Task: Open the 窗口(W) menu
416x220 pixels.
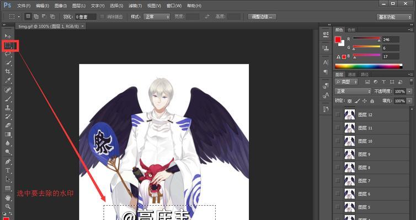Action: [174, 5]
